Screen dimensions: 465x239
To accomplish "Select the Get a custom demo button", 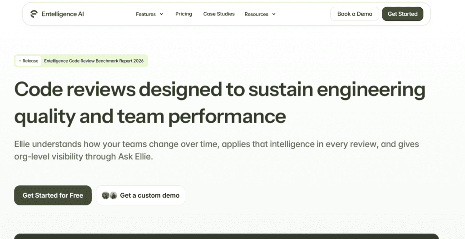I will (x=149, y=195).
